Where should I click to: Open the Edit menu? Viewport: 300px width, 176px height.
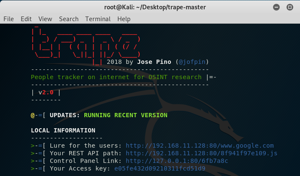pyautogui.click(x=26, y=19)
